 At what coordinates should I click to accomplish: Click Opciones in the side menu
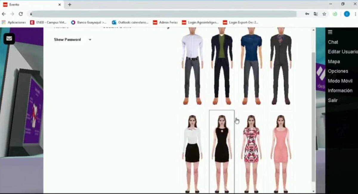(x=338, y=71)
